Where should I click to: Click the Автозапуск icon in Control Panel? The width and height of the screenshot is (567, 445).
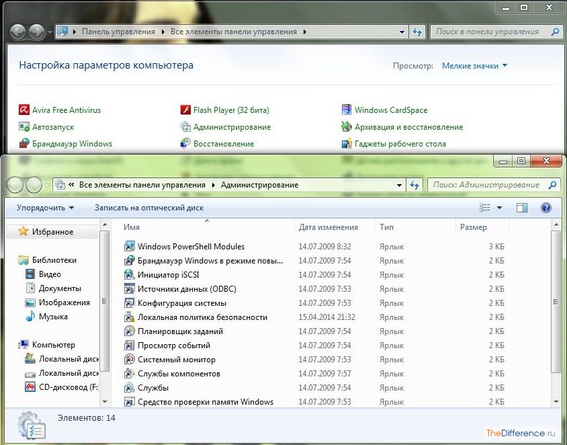24,126
